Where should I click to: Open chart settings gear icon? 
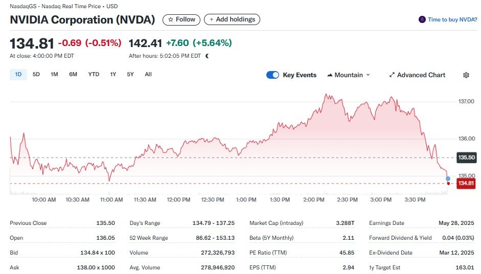click(x=466, y=75)
